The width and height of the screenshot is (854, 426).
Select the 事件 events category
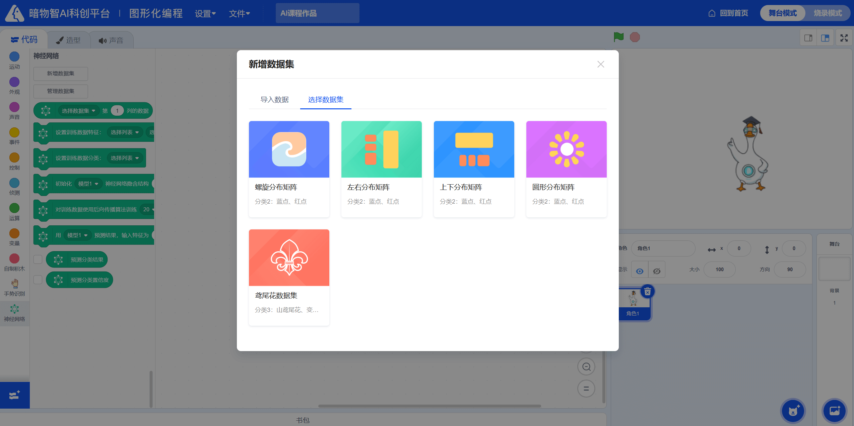point(14,136)
